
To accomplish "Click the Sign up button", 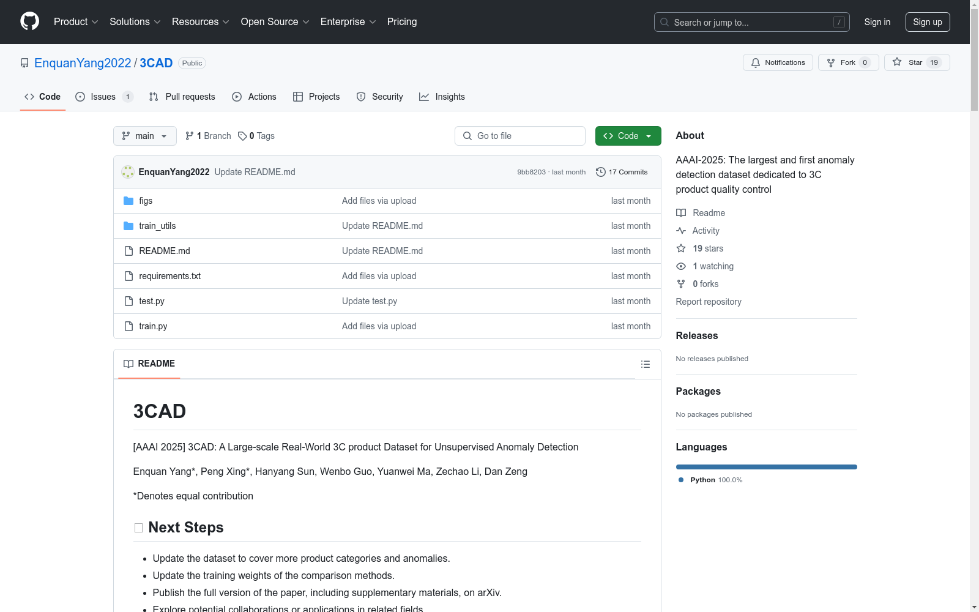I will (x=928, y=22).
